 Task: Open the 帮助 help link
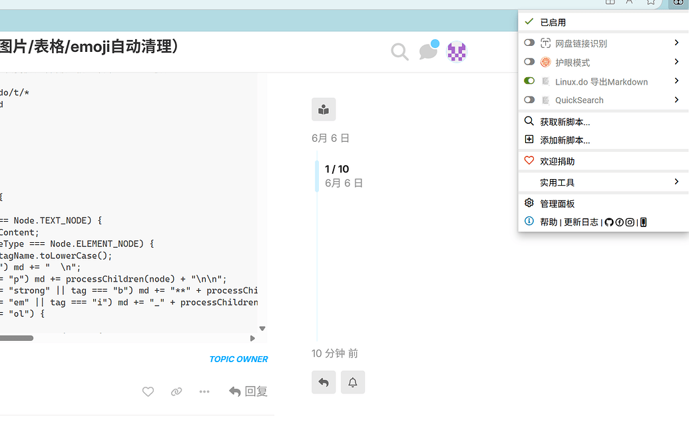[x=549, y=222]
